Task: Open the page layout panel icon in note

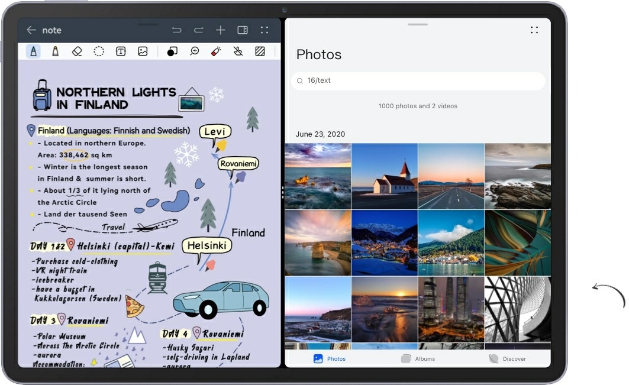Action: 243,30
